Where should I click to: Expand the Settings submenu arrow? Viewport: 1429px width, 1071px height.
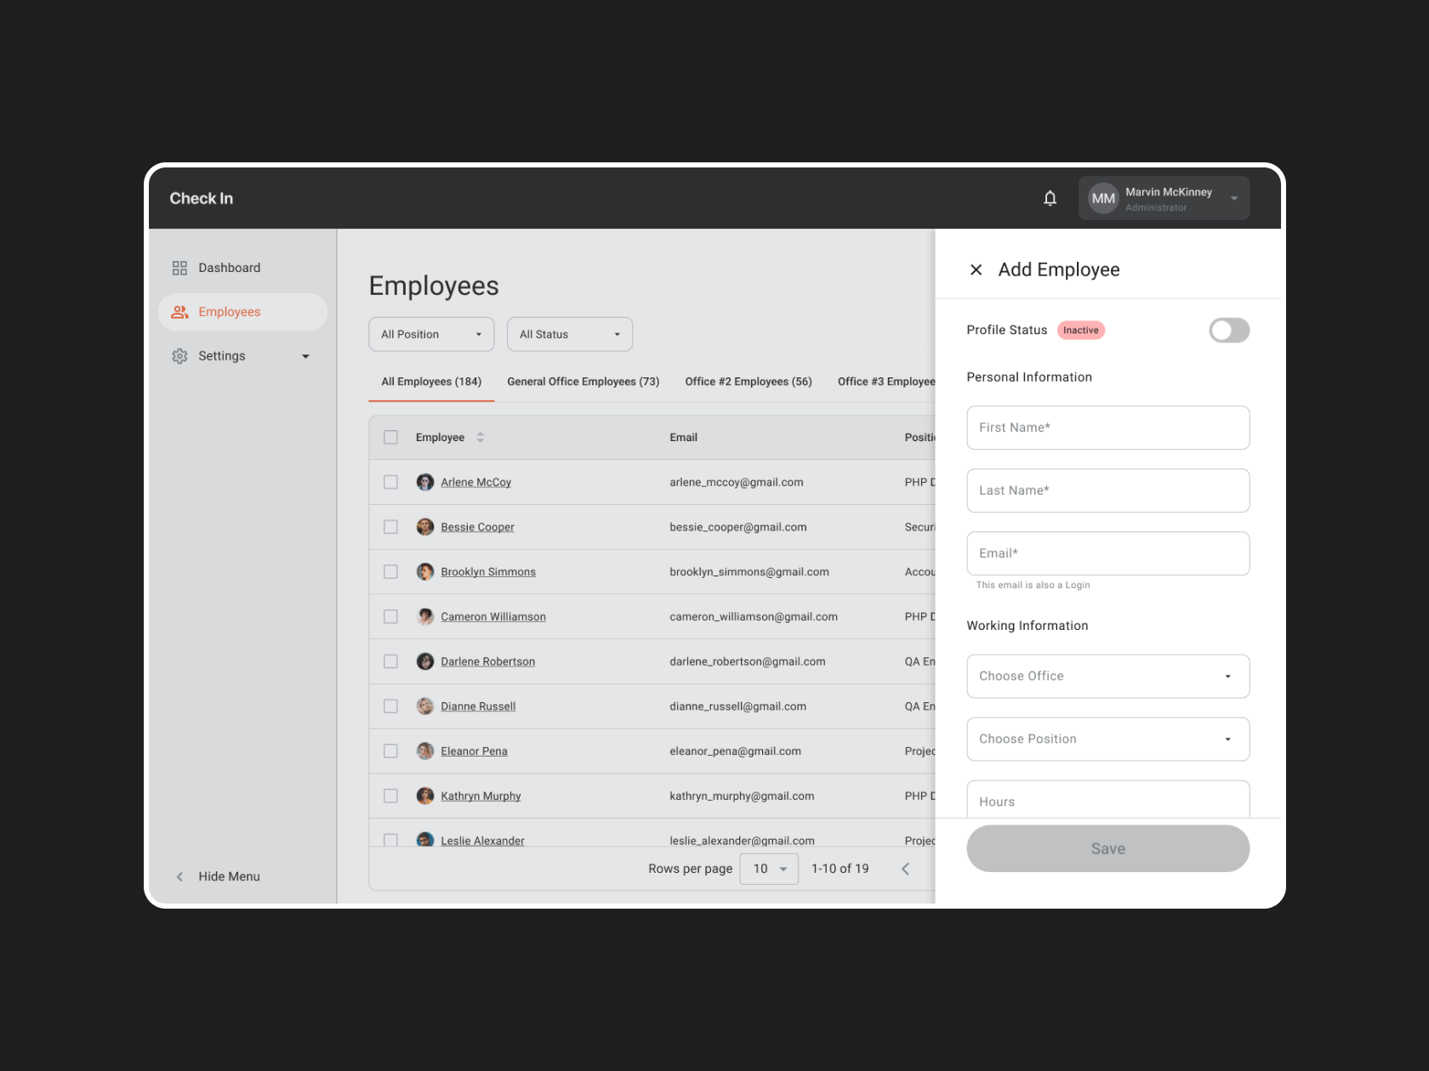(x=305, y=356)
